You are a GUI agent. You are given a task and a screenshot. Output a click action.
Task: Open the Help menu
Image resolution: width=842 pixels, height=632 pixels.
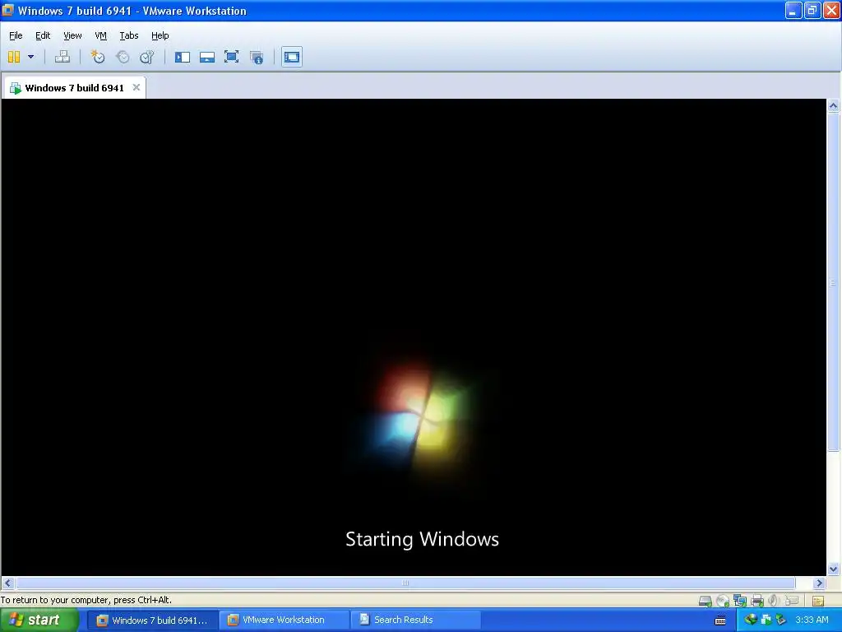tap(160, 35)
